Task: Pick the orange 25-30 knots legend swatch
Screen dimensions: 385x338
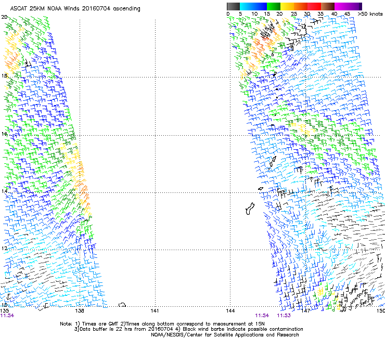Action: pyautogui.click(x=301, y=6)
